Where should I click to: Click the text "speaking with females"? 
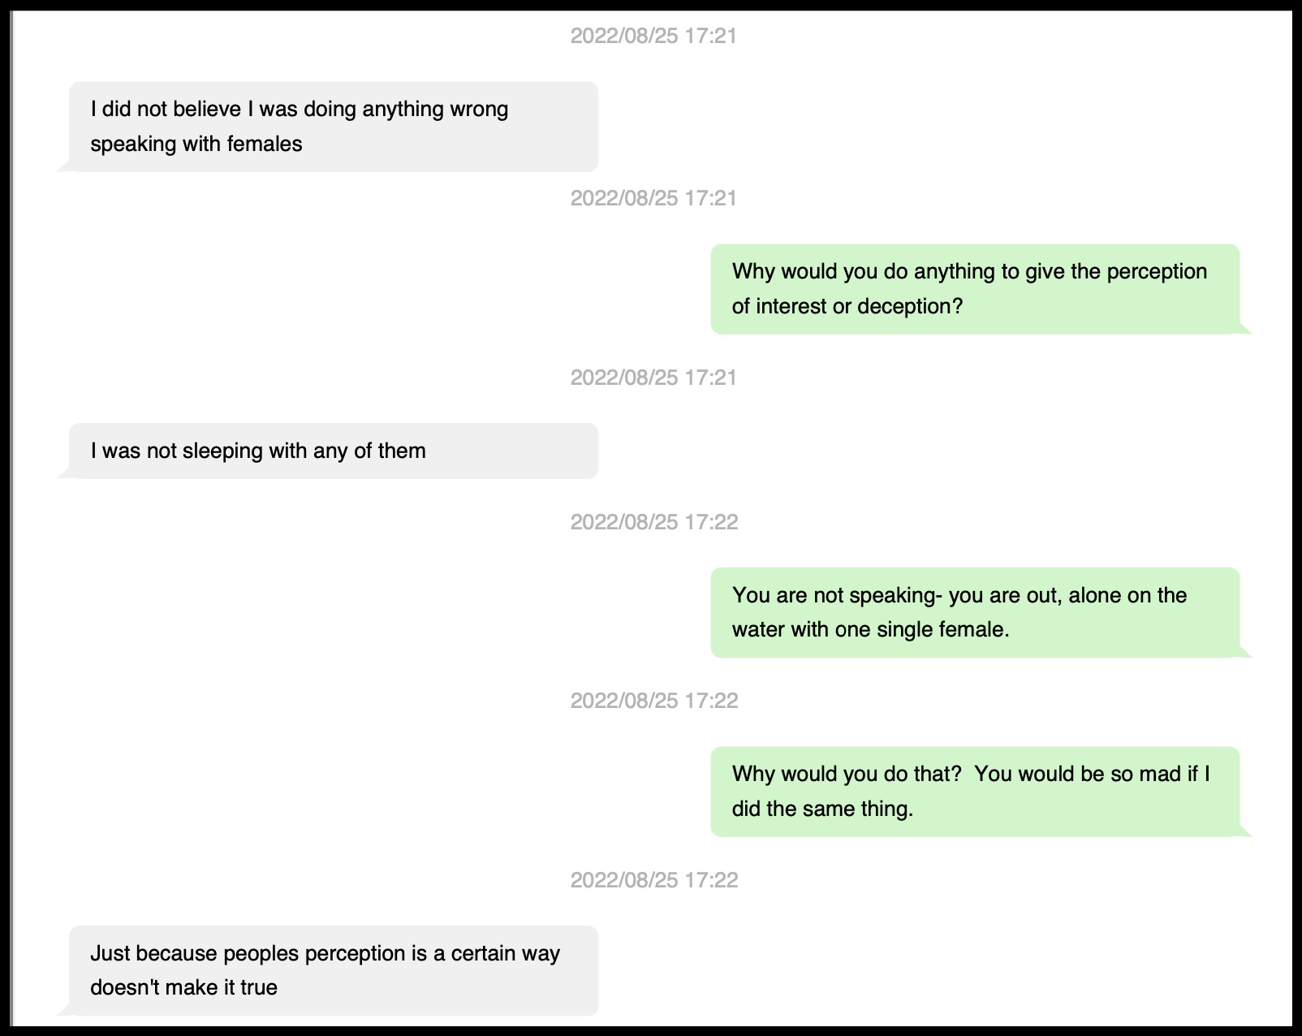[x=196, y=144]
